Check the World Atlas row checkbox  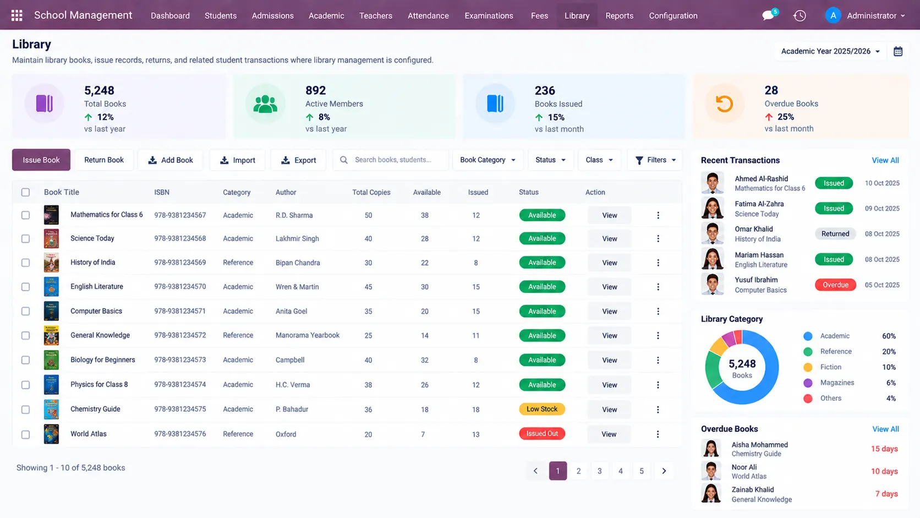pyautogui.click(x=25, y=434)
